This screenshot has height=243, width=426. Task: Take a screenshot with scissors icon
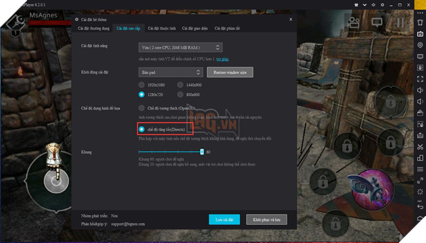click(x=420, y=146)
